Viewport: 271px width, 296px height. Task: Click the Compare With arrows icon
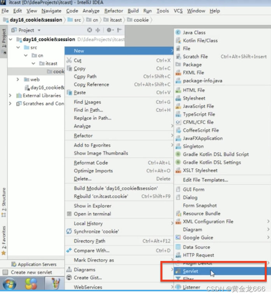69,250
